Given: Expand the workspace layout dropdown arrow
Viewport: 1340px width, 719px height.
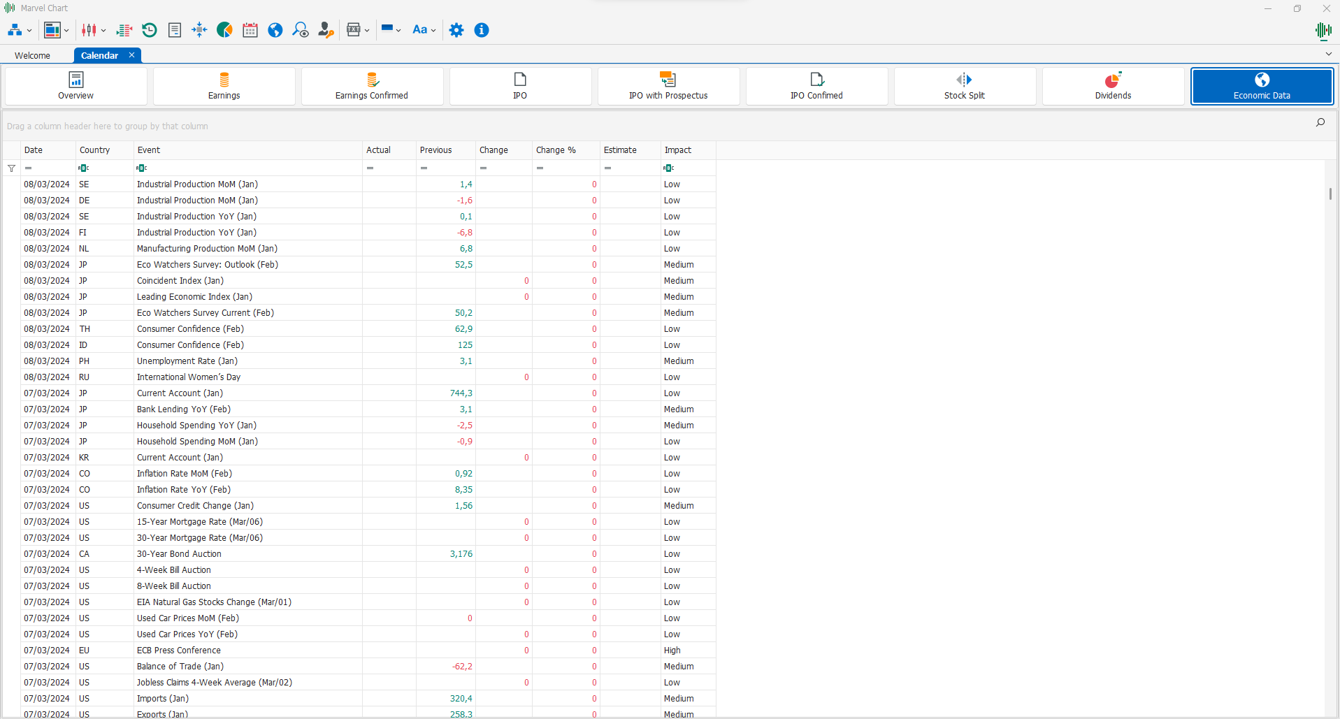Looking at the screenshot, I should pyautogui.click(x=66, y=31).
